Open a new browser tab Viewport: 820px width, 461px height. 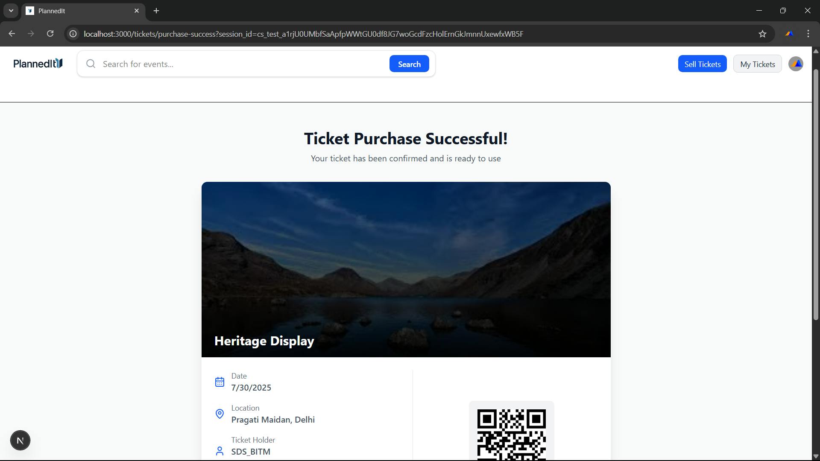156,11
